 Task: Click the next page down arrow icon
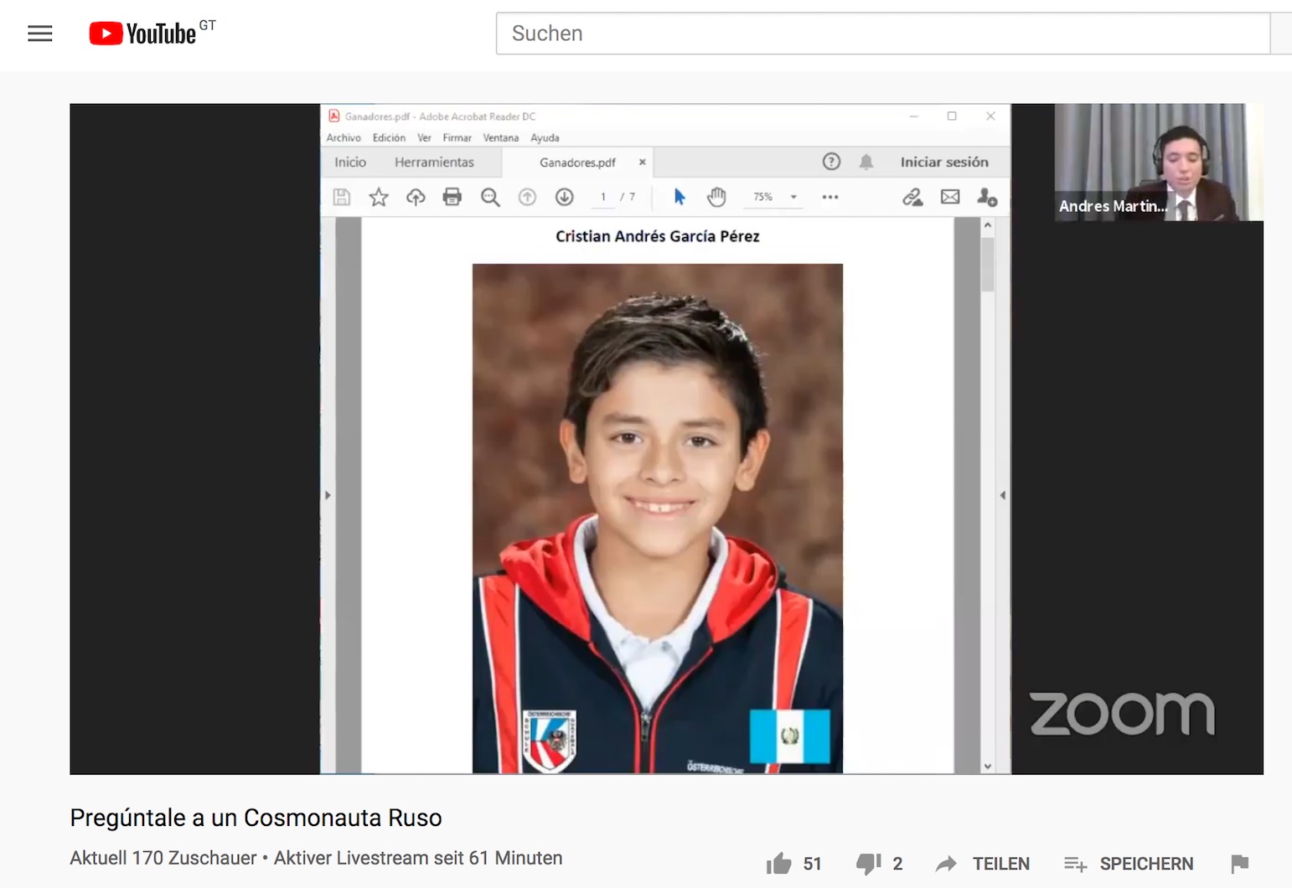coord(564,197)
